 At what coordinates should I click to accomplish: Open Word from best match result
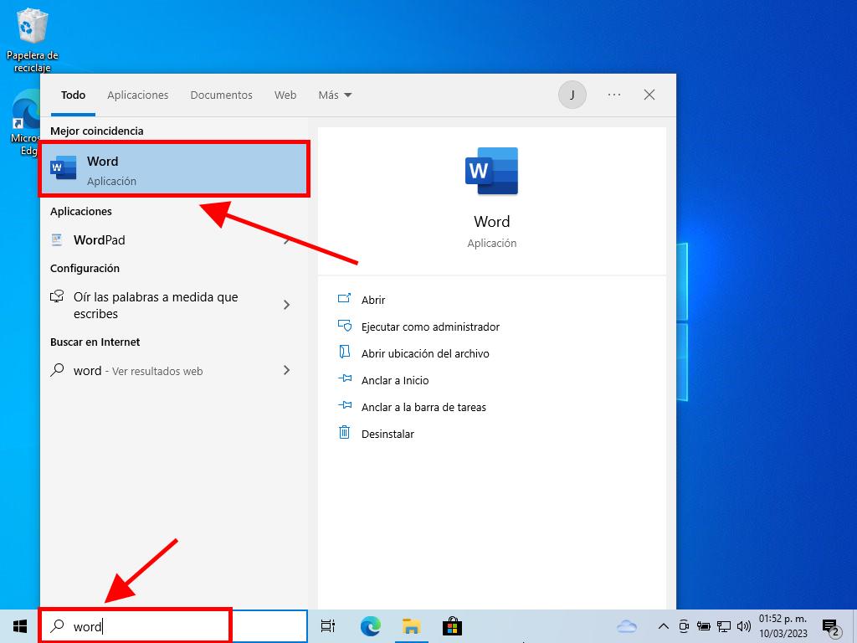(x=174, y=170)
